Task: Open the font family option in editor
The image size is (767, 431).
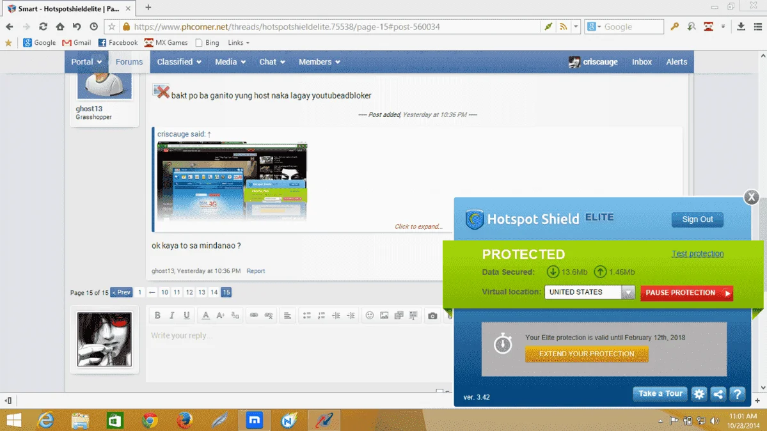Action: (235, 315)
